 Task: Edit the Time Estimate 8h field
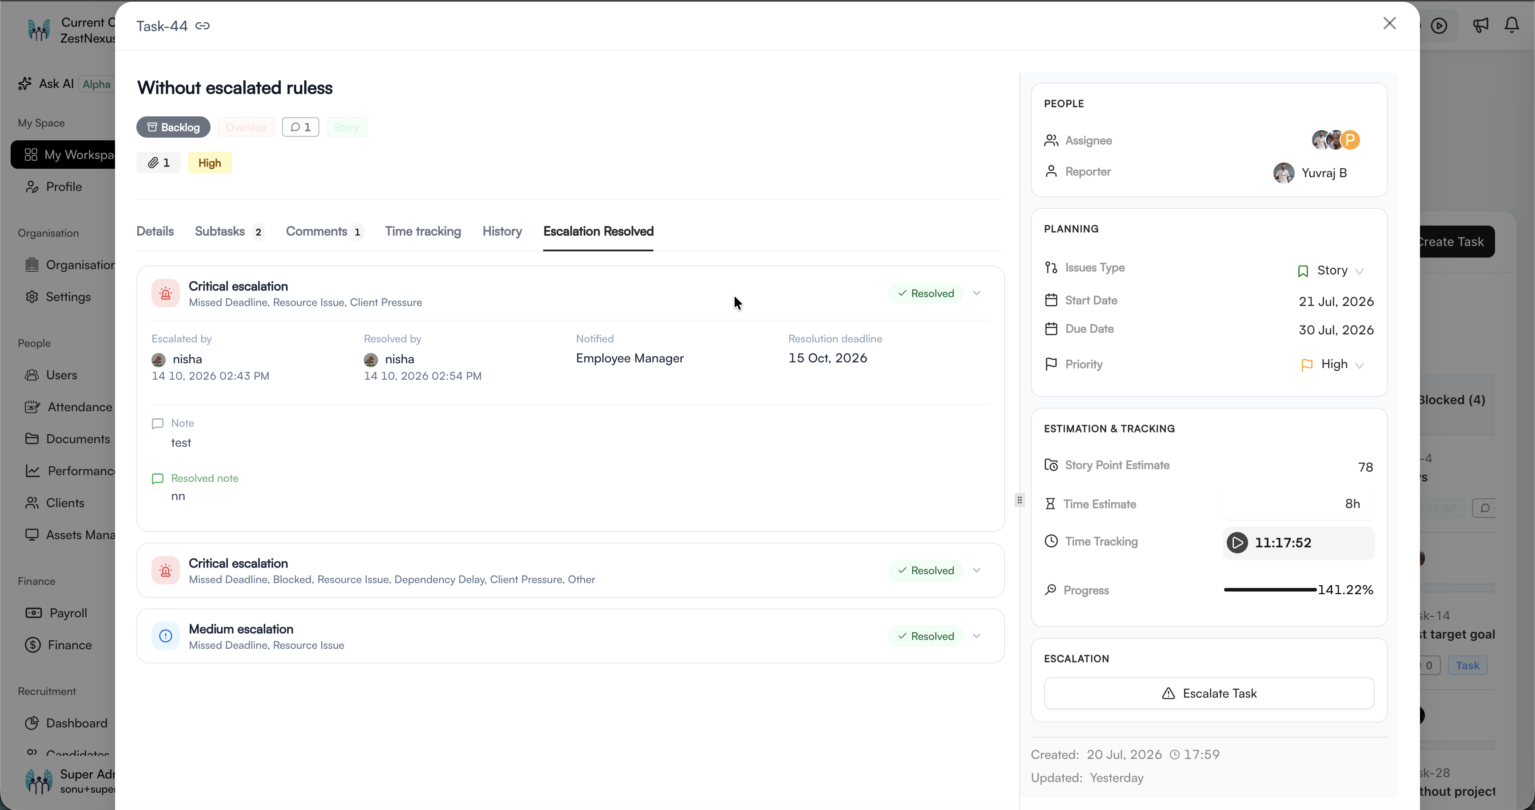click(x=1298, y=504)
